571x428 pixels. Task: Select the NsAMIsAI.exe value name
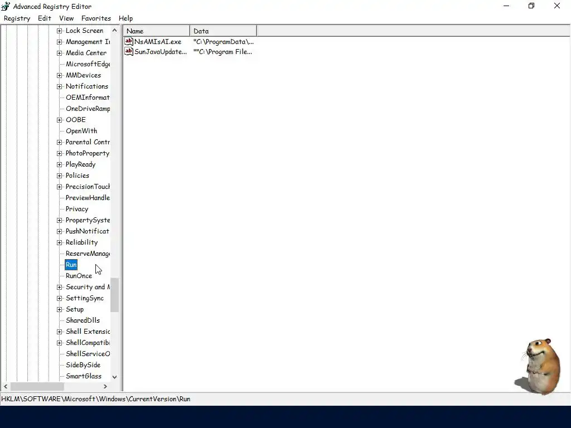pos(158,42)
